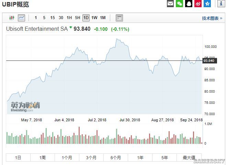This screenshot has width=227, height=165.
Task: Click the Jun 4, 2018 axis label
Action: coord(64,120)
